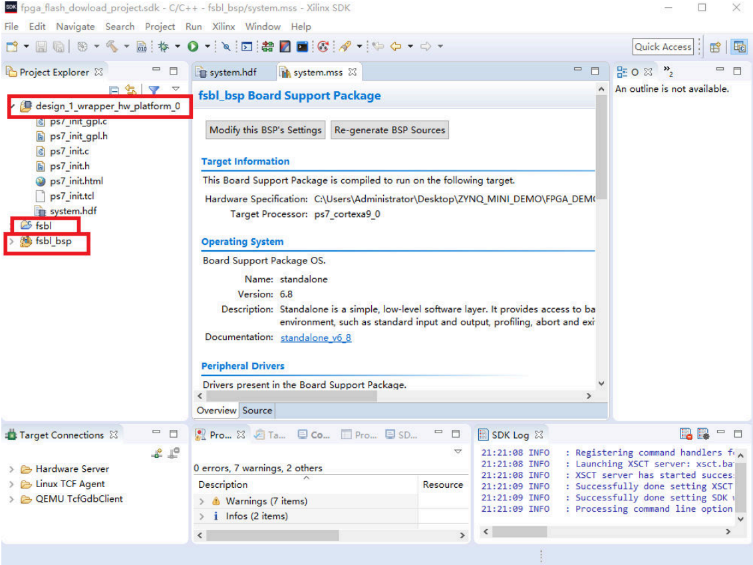Expand the Warnings (7 items) group
This screenshot has height=565, width=753.
tap(202, 501)
